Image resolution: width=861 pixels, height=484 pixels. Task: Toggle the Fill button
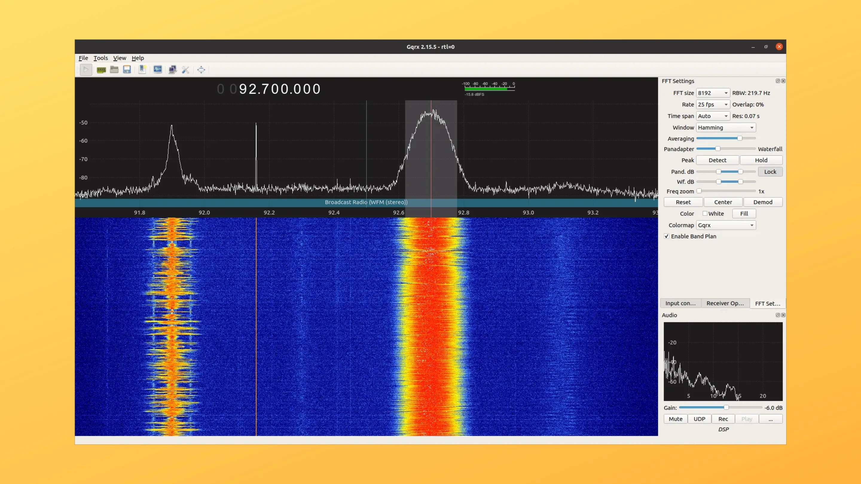(x=744, y=213)
